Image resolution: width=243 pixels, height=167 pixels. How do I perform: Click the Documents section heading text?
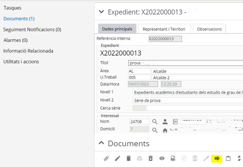pyautogui.click(x=129, y=144)
